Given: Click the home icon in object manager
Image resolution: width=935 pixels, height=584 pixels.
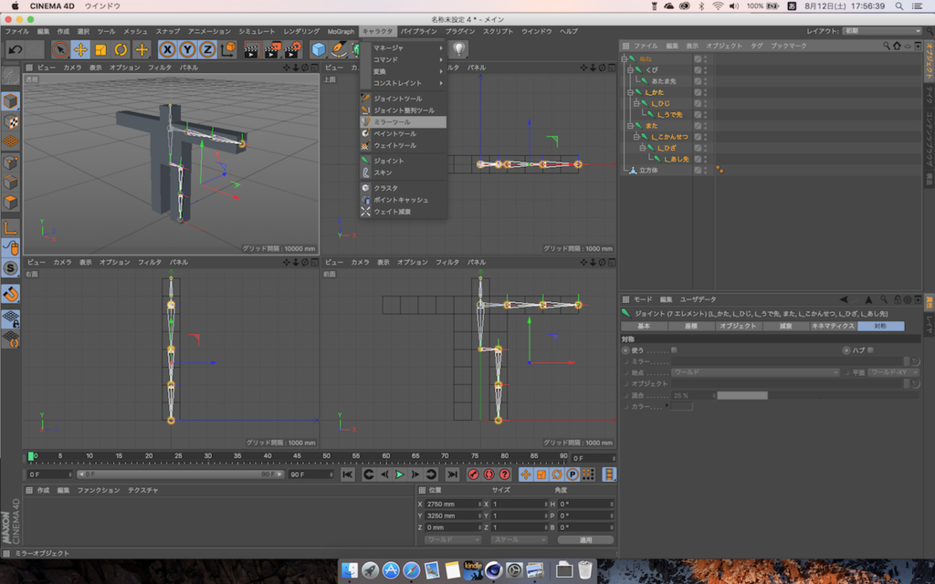Looking at the screenshot, I should [x=897, y=46].
